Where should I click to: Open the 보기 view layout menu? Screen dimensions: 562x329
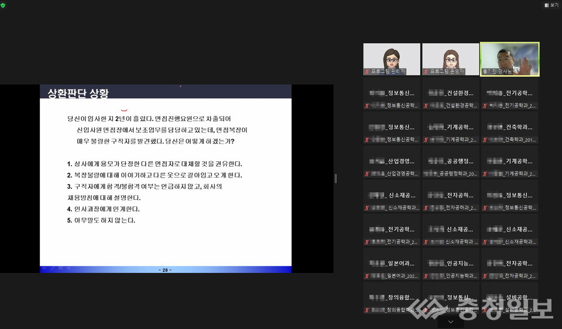pyautogui.click(x=551, y=5)
